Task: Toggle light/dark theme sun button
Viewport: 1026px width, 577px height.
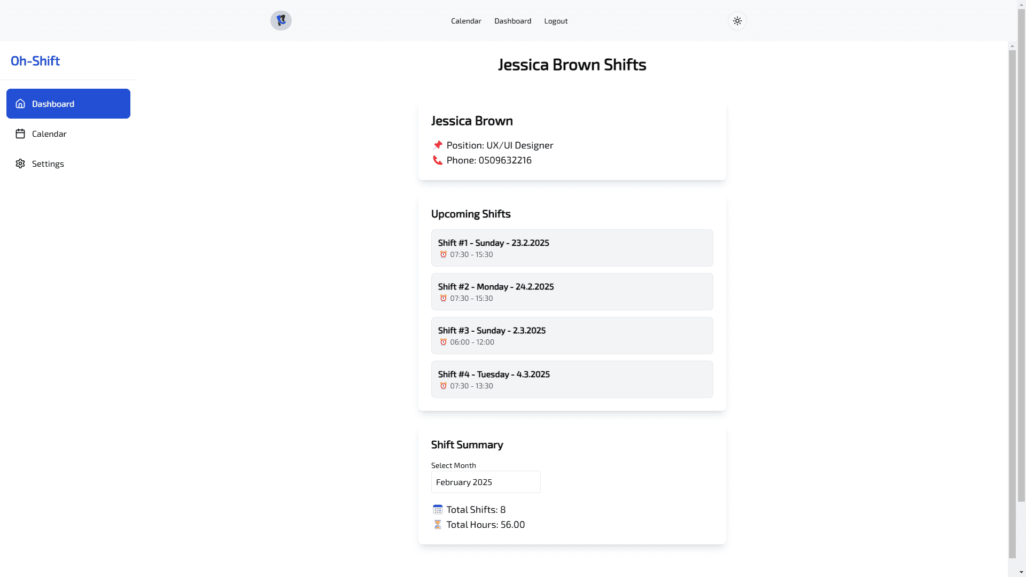Action: pos(737,21)
